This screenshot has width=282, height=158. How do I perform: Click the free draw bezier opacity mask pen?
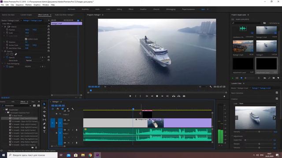click(x=16, y=54)
